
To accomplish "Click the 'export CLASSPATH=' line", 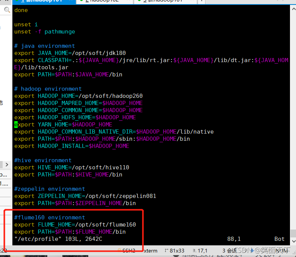I will [151, 60].
